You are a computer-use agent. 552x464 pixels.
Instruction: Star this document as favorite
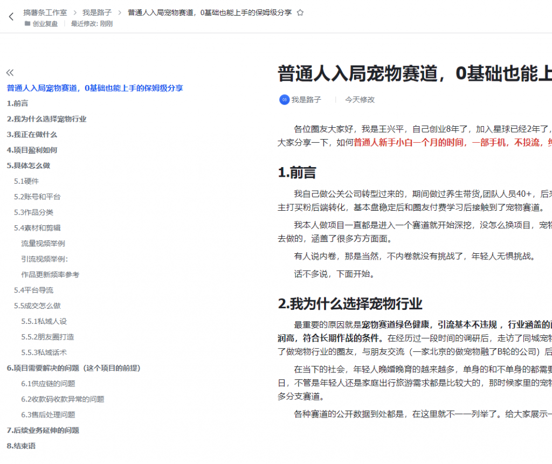[x=300, y=12]
